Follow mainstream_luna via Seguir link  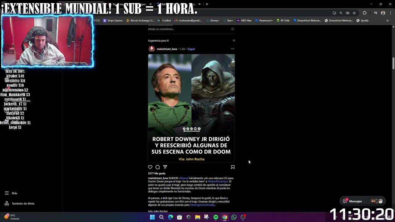pos(191,49)
